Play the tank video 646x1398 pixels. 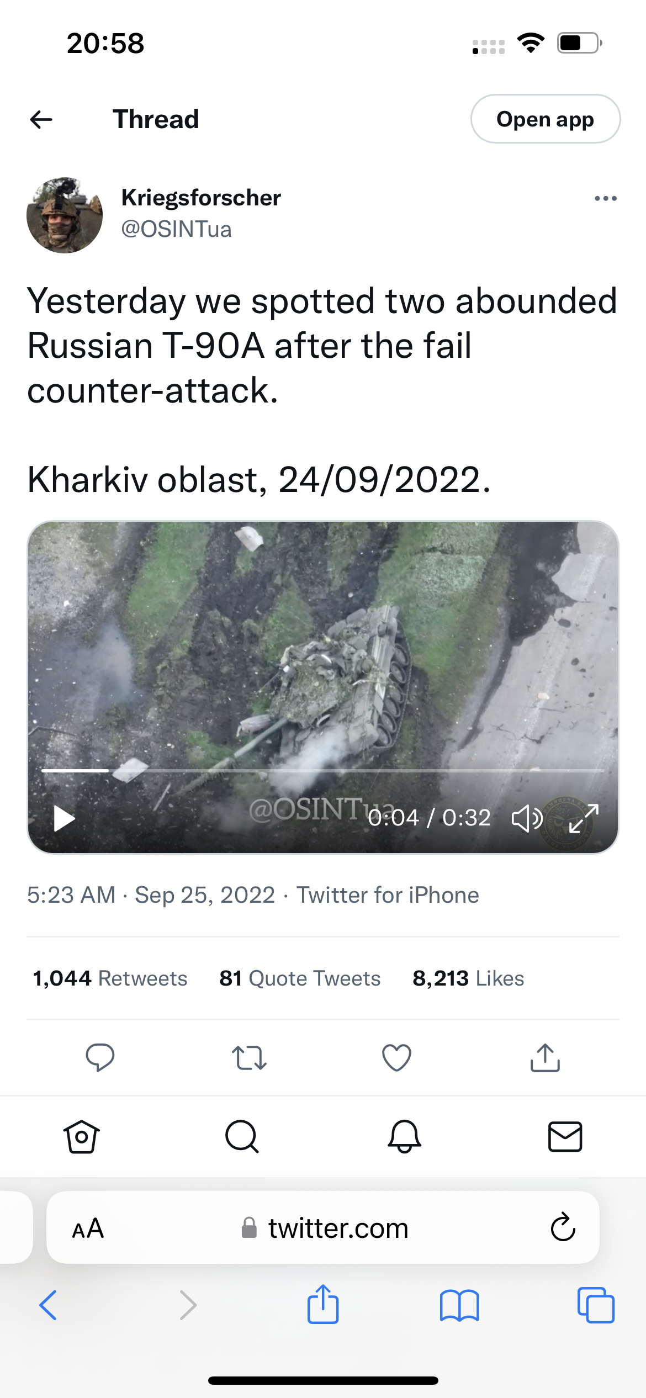64,818
